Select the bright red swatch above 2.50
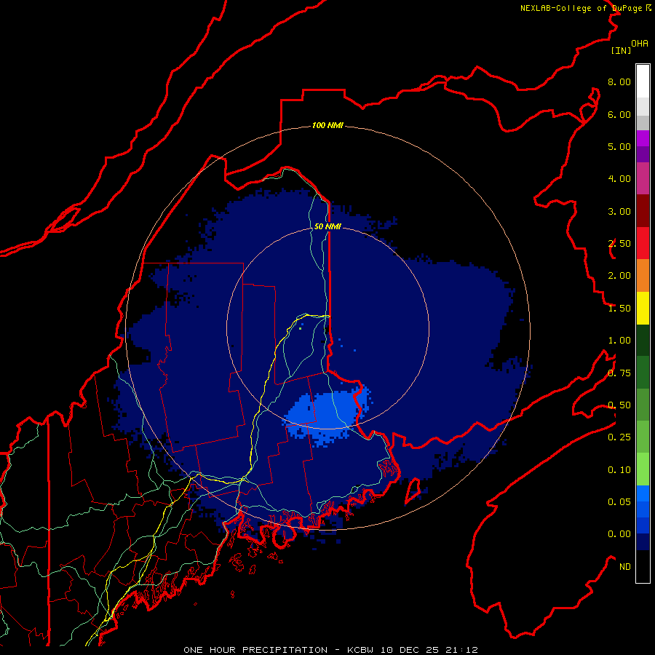 click(643, 243)
